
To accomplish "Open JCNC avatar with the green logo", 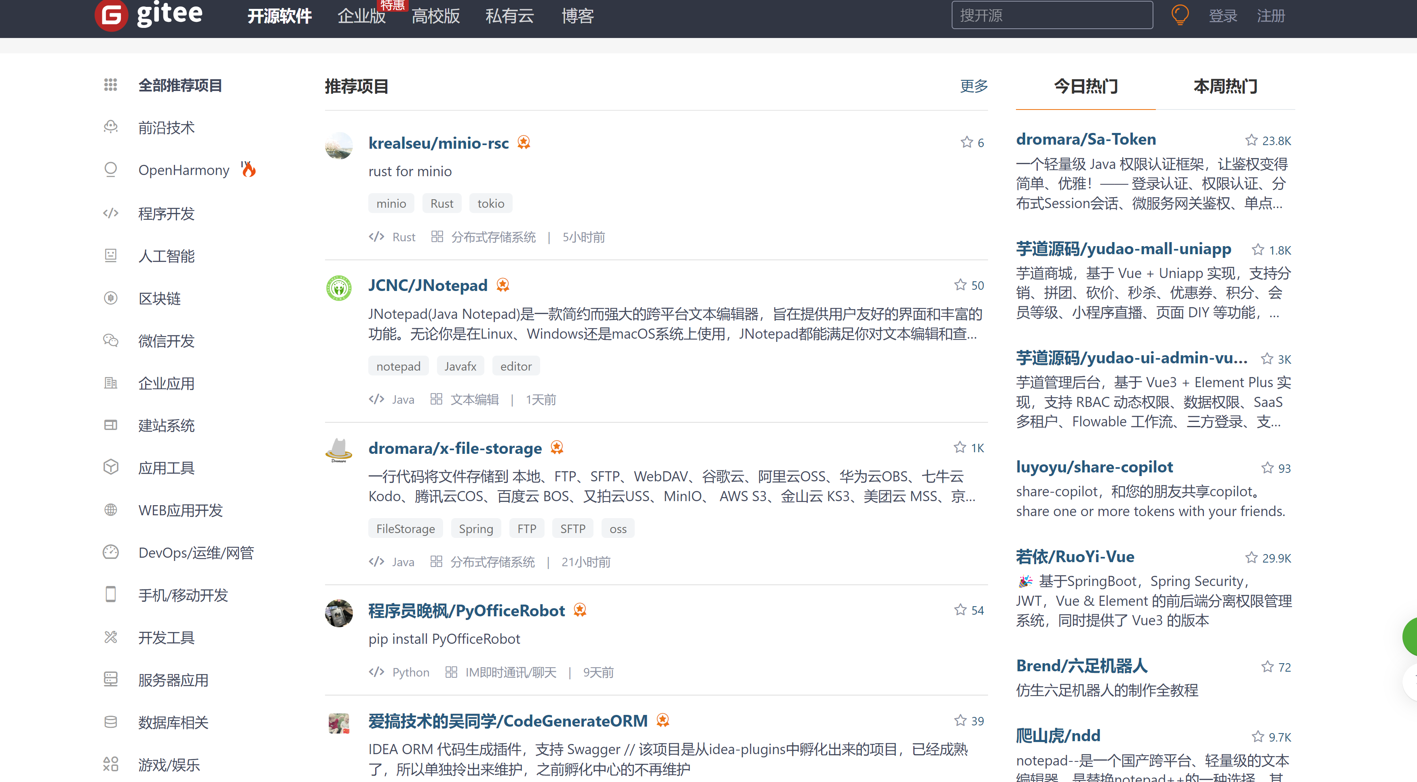I will tap(339, 288).
